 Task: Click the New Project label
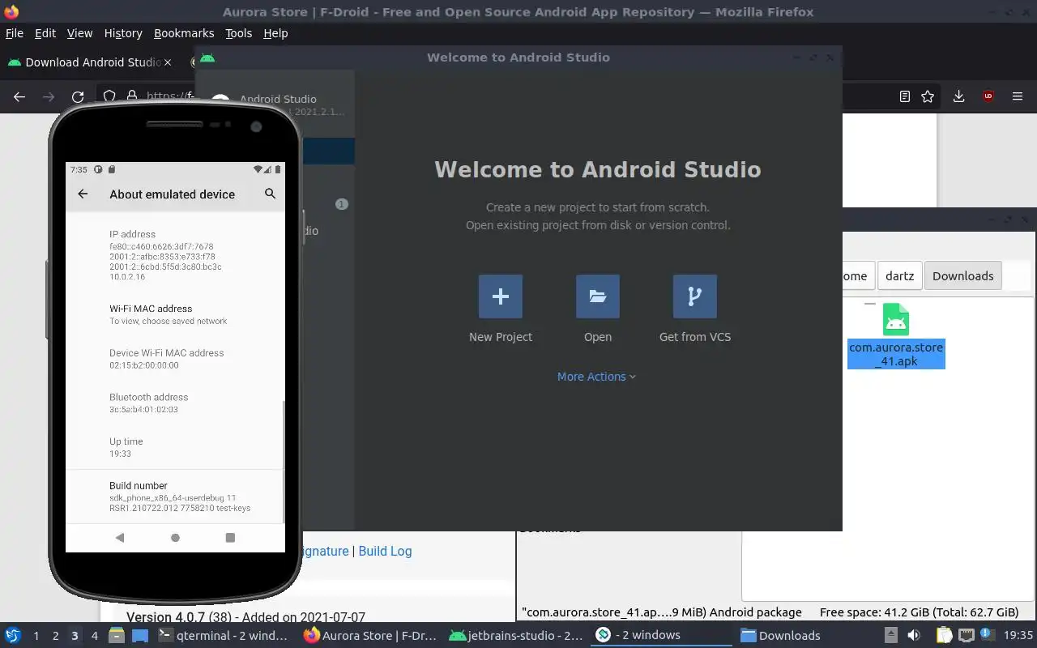[x=501, y=337]
